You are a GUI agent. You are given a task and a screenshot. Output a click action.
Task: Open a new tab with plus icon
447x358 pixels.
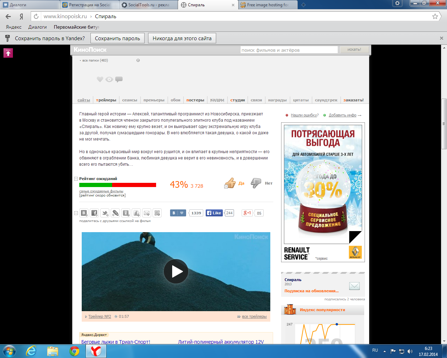point(303,5)
